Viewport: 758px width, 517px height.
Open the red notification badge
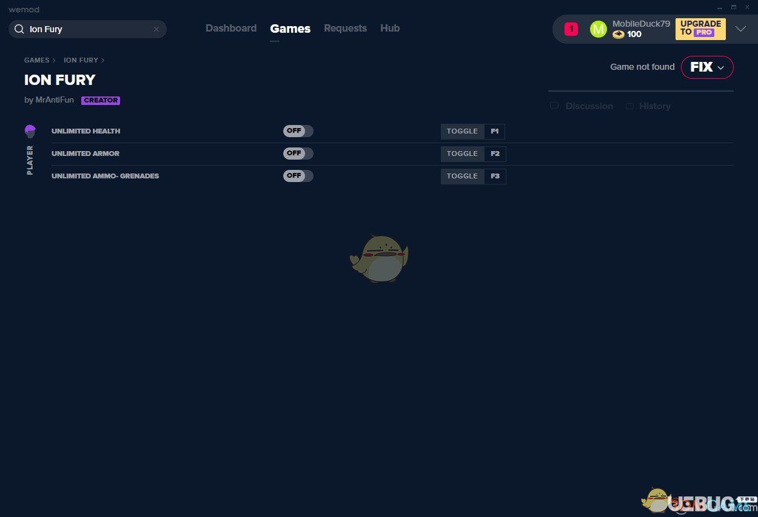click(x=571, y=29)
